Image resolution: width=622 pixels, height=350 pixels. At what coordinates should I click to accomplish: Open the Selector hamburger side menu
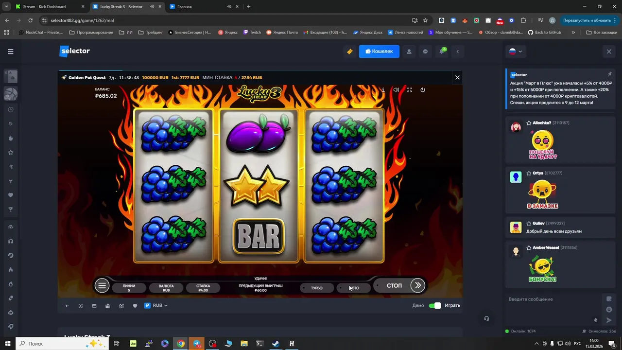pyautogui.click(x=11, y=51)
